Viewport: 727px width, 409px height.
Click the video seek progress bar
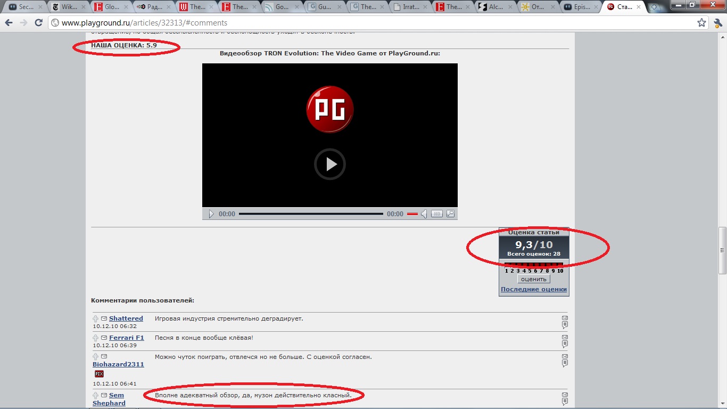[x=311, y=214]
